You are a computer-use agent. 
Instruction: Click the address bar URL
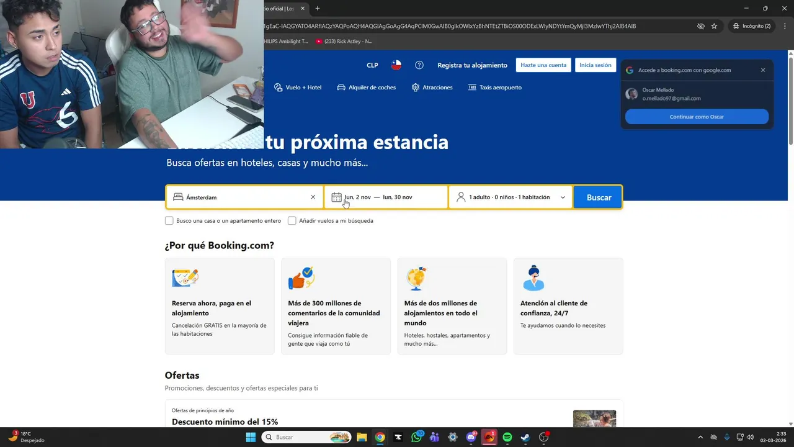click(450, 26)
